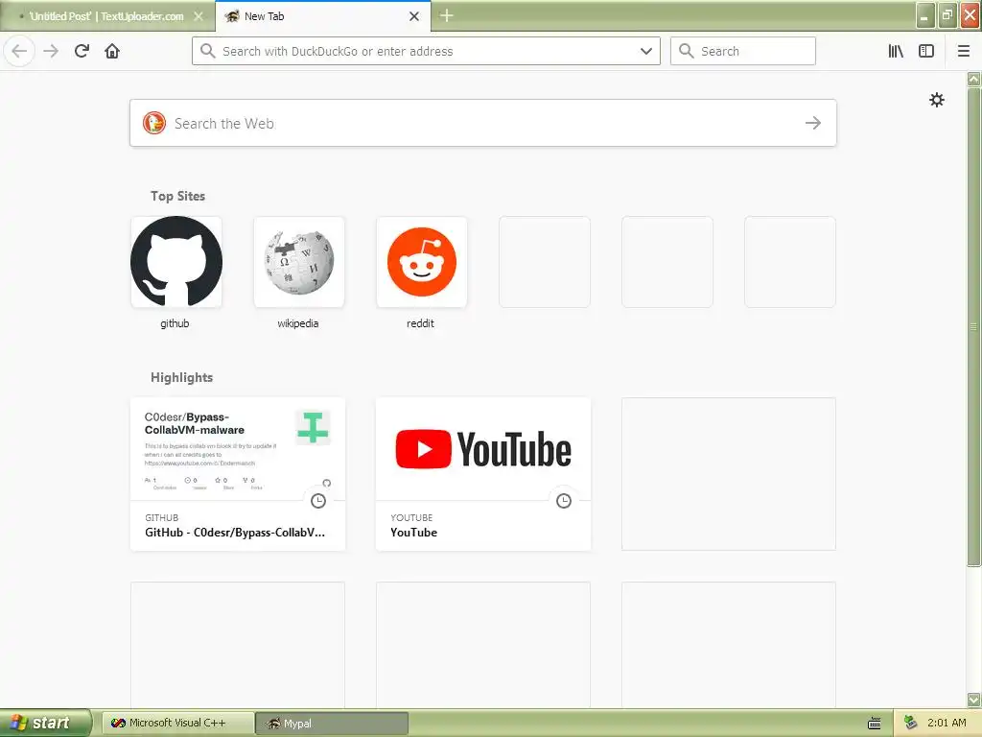Focus the toolbar Search field
This screenshot has height=737, width=982.
click(x=743, y=51)
